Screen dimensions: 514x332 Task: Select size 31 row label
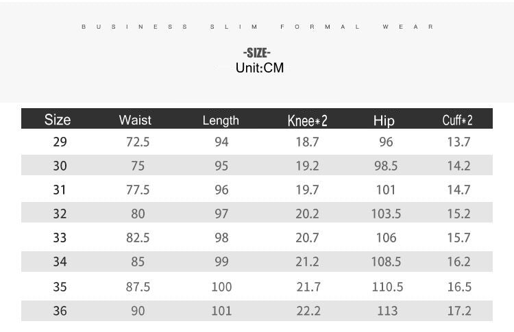(x=60, y=190)
